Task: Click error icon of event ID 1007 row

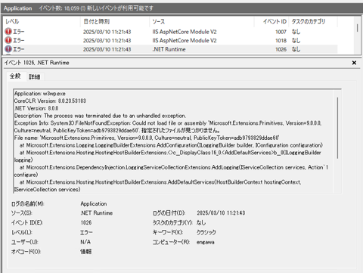Action: 8,32
